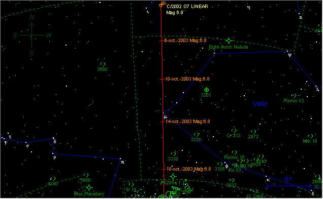Screen dimensions: 323x199
Task: Select the Eight-Burst Nebula symbol
Action: pos(229,41)
